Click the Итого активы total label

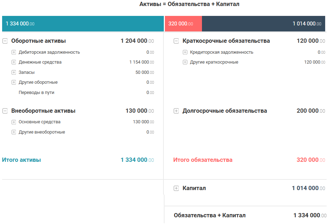click(22, 160)
